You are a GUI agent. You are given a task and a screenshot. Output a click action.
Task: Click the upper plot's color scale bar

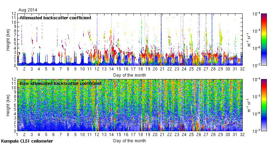point(263,39)
